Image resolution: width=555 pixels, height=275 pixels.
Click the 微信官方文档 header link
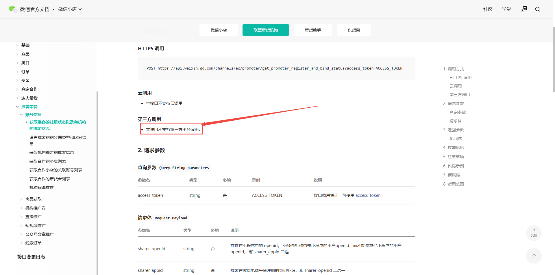coord(35,9)
